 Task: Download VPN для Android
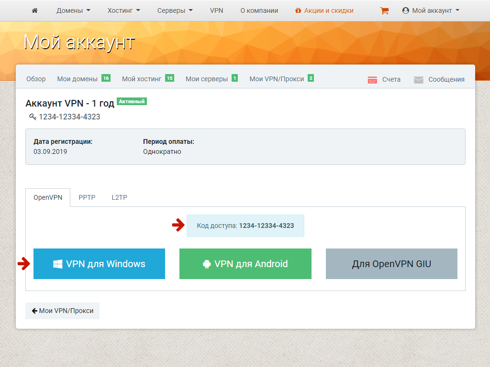[x=245, y=264]
